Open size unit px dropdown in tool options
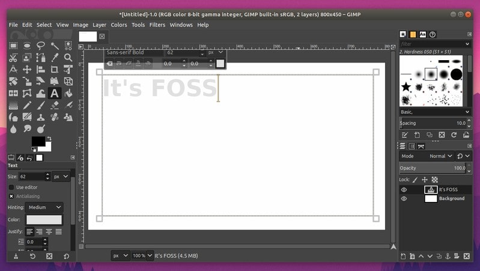480x271 pixels. coord(61,177)
